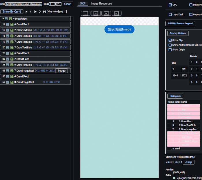The width and height of the screenshot is (202, 180).
Task: Jump to the first command
Action: click(x=26, y=12)
